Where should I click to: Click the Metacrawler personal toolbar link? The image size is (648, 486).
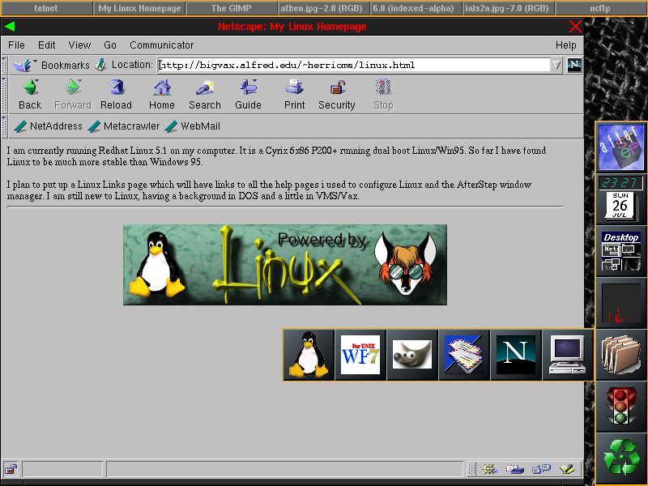pos(124,126)
